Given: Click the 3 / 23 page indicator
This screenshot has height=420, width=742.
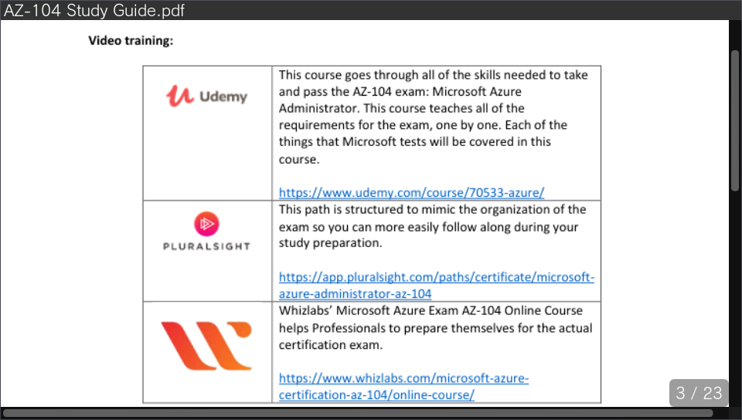Looking at the screenshot, I should pos(699,393).
